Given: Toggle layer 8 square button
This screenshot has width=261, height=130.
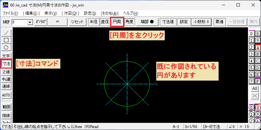Looking at the screenshot, I should (258, 34).
